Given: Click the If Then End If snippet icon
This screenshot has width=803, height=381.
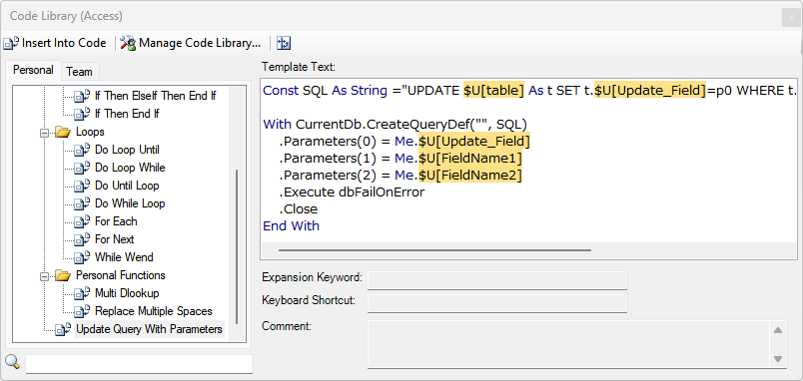Looking at the screenshot, I should [x=82, y=114].
